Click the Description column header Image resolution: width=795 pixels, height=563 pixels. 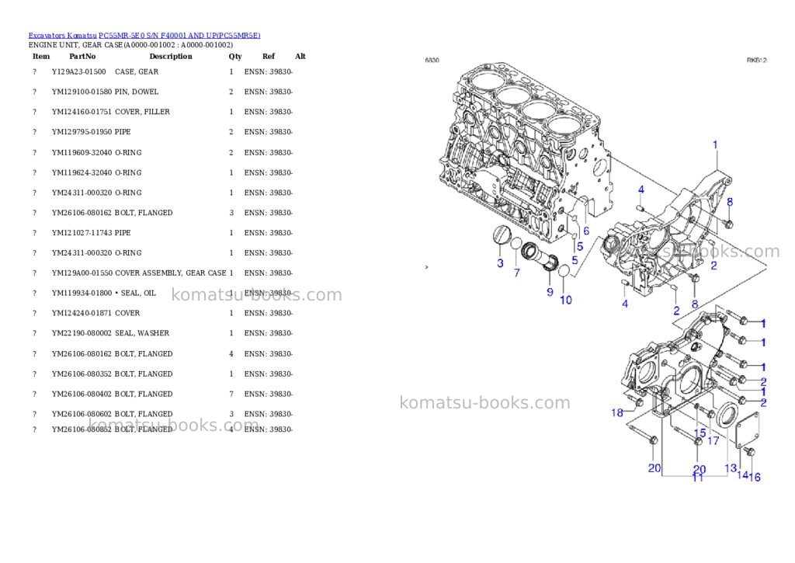[x=171, y=56]
